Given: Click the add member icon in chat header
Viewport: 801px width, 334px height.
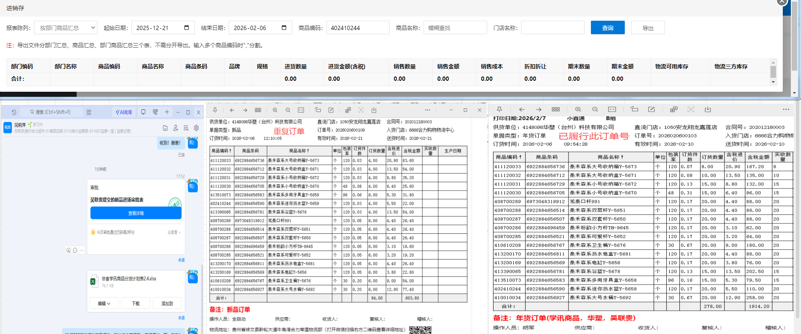Looking at the screenshot, I should click(x=175, y=128).
